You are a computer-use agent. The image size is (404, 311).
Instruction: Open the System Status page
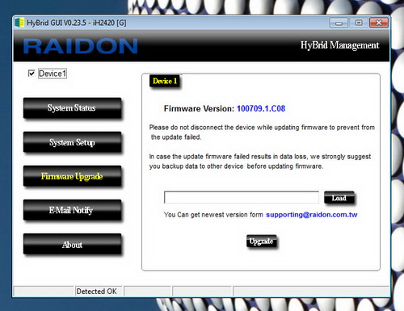[x=72, y=108]
